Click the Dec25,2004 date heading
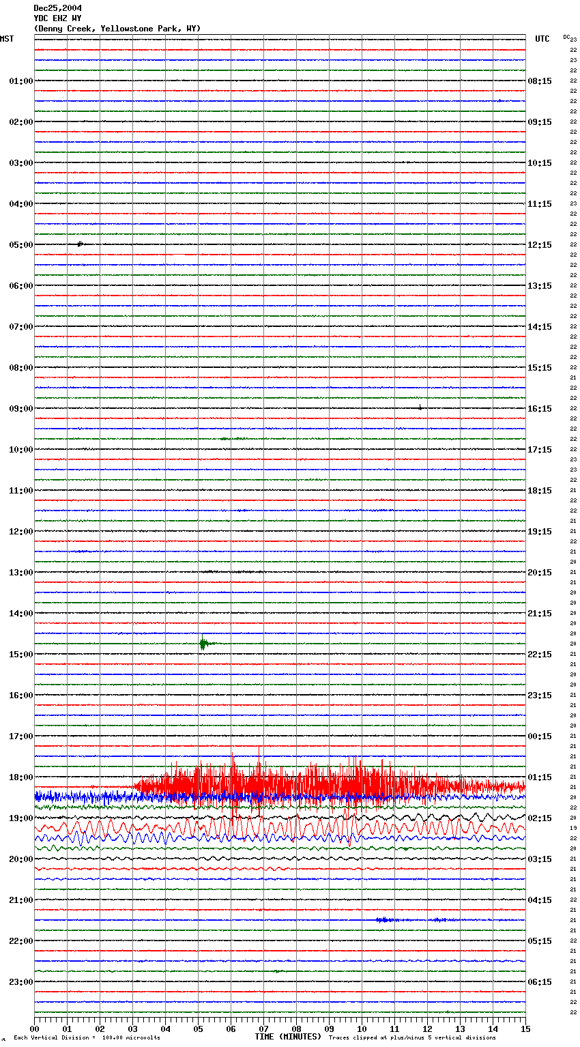The width and height of the screenshot is (580, 1047). tap(58, 8)
